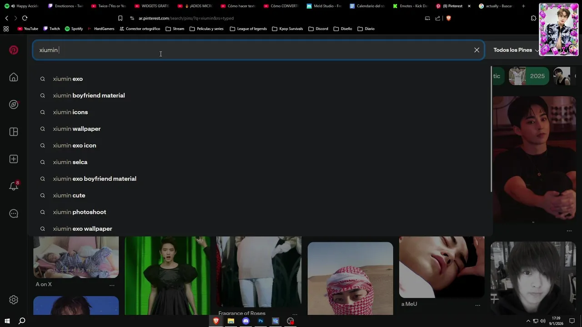
Task: Switch to Emotes - Kick browser tab
Action: [410, 6]
